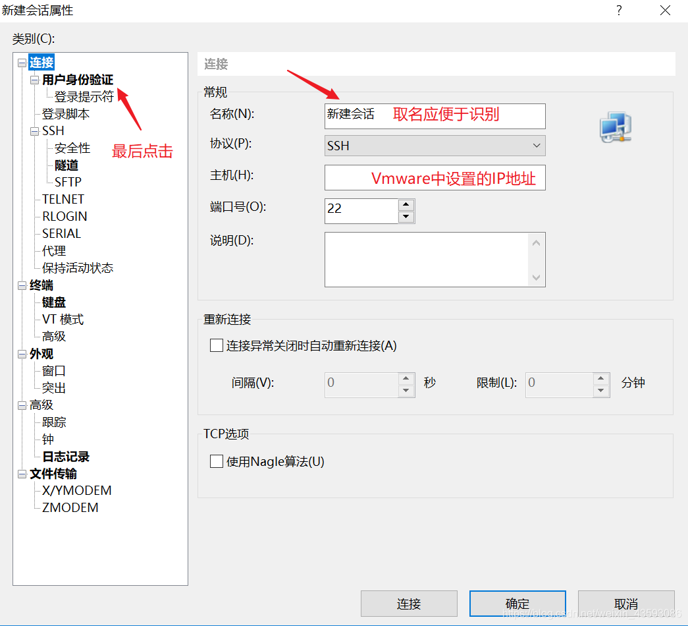
Task: Click the 说明 scrollbar up arrow
Action: coord(536,242)
